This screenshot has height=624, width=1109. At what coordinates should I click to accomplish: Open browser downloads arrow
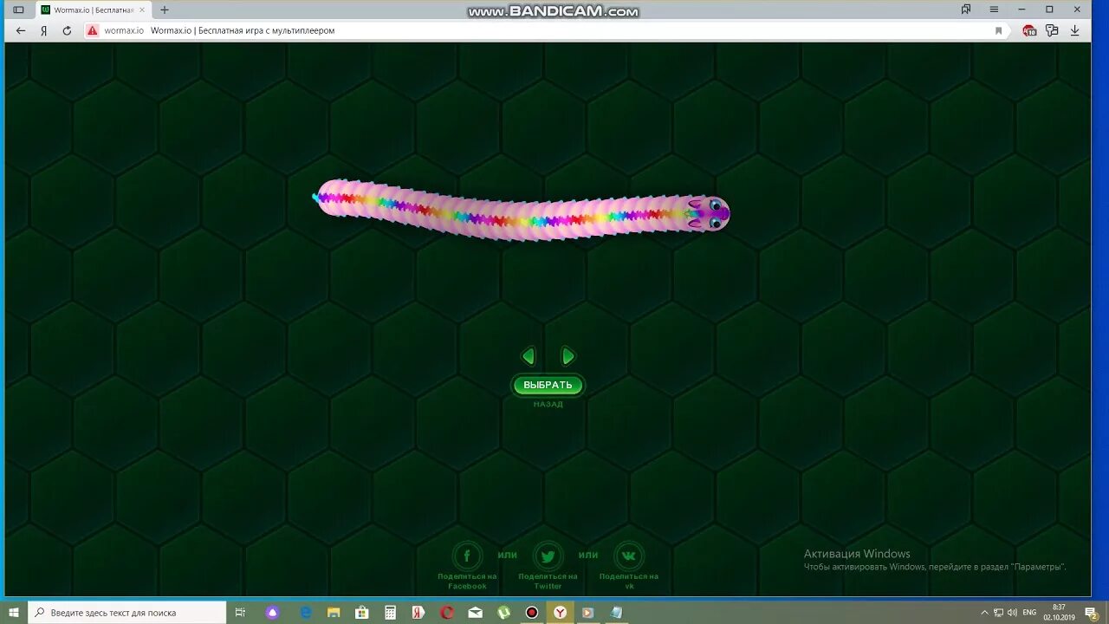tap(1075, 30)
